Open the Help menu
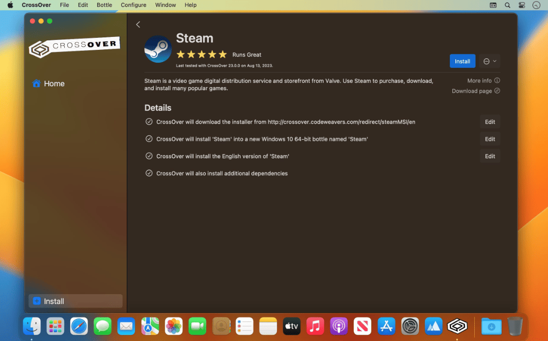548x341 pixels. pos(190,5)
